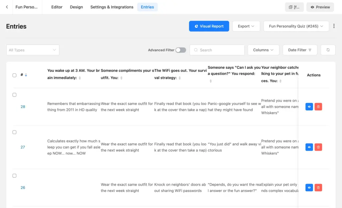Navigate back using the left arrow
Viewport: 342px width, 208px height.
click(x=7, y=7)
